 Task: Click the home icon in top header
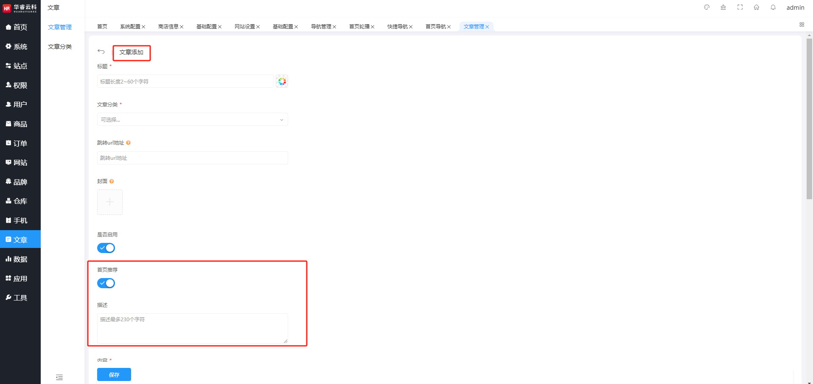pos(757,7)
